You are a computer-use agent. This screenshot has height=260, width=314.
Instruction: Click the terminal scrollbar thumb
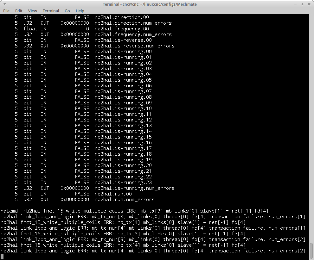(x=311, y=251)
